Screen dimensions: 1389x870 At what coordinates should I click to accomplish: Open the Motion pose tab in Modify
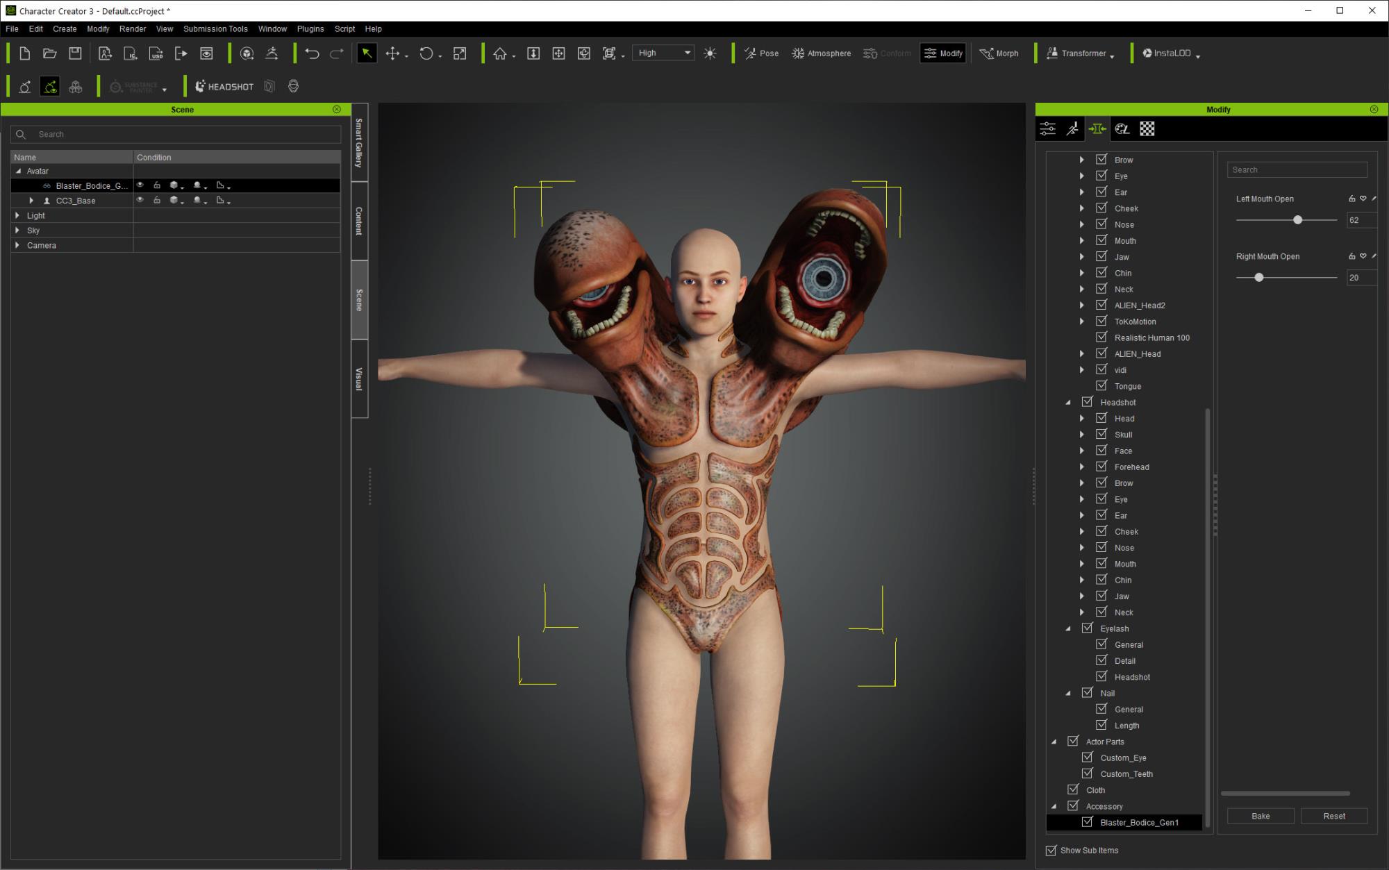point(1073,128)
